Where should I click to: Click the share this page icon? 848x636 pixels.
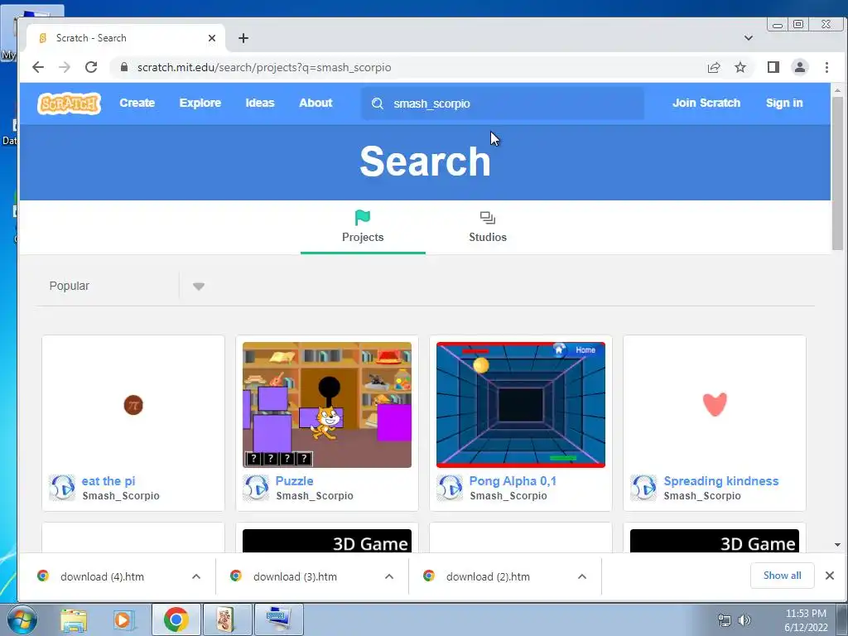coord(713,67)
